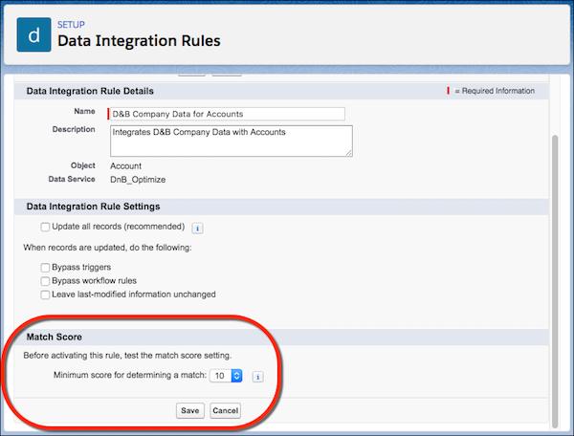Click the 'Data Integration Rule Settings' header
Viewport: 574px width, 436px height.
pos(94,207)
